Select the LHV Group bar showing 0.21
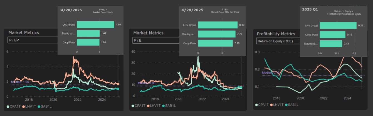This screenshot has height=116, width=373. [x=338, y=26]
